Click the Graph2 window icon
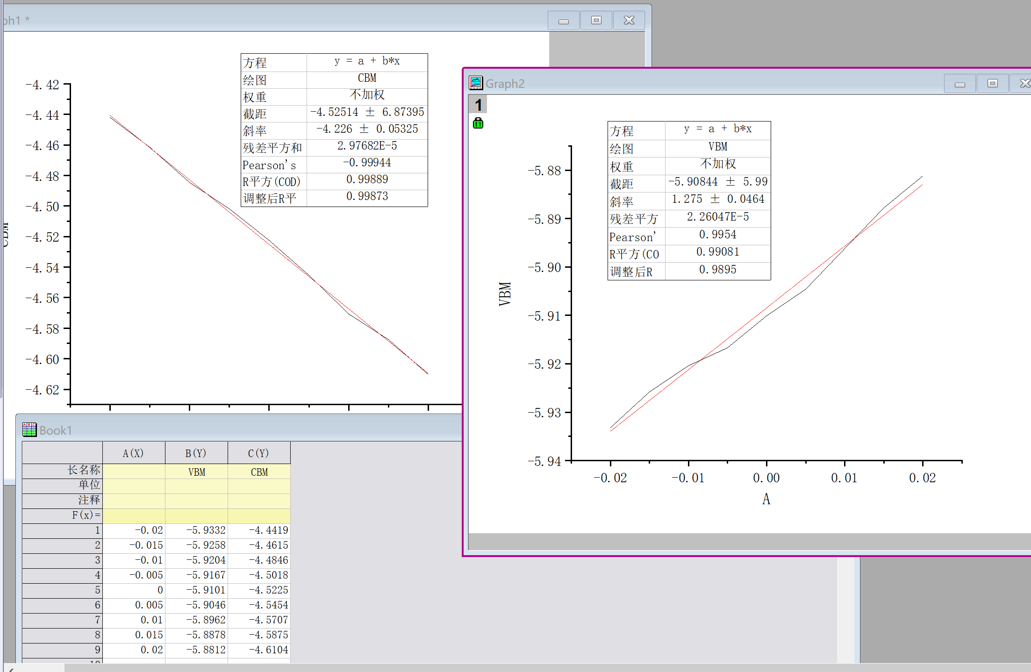The height and width of the screenshot is (672, 1031). tap(476, 83)
